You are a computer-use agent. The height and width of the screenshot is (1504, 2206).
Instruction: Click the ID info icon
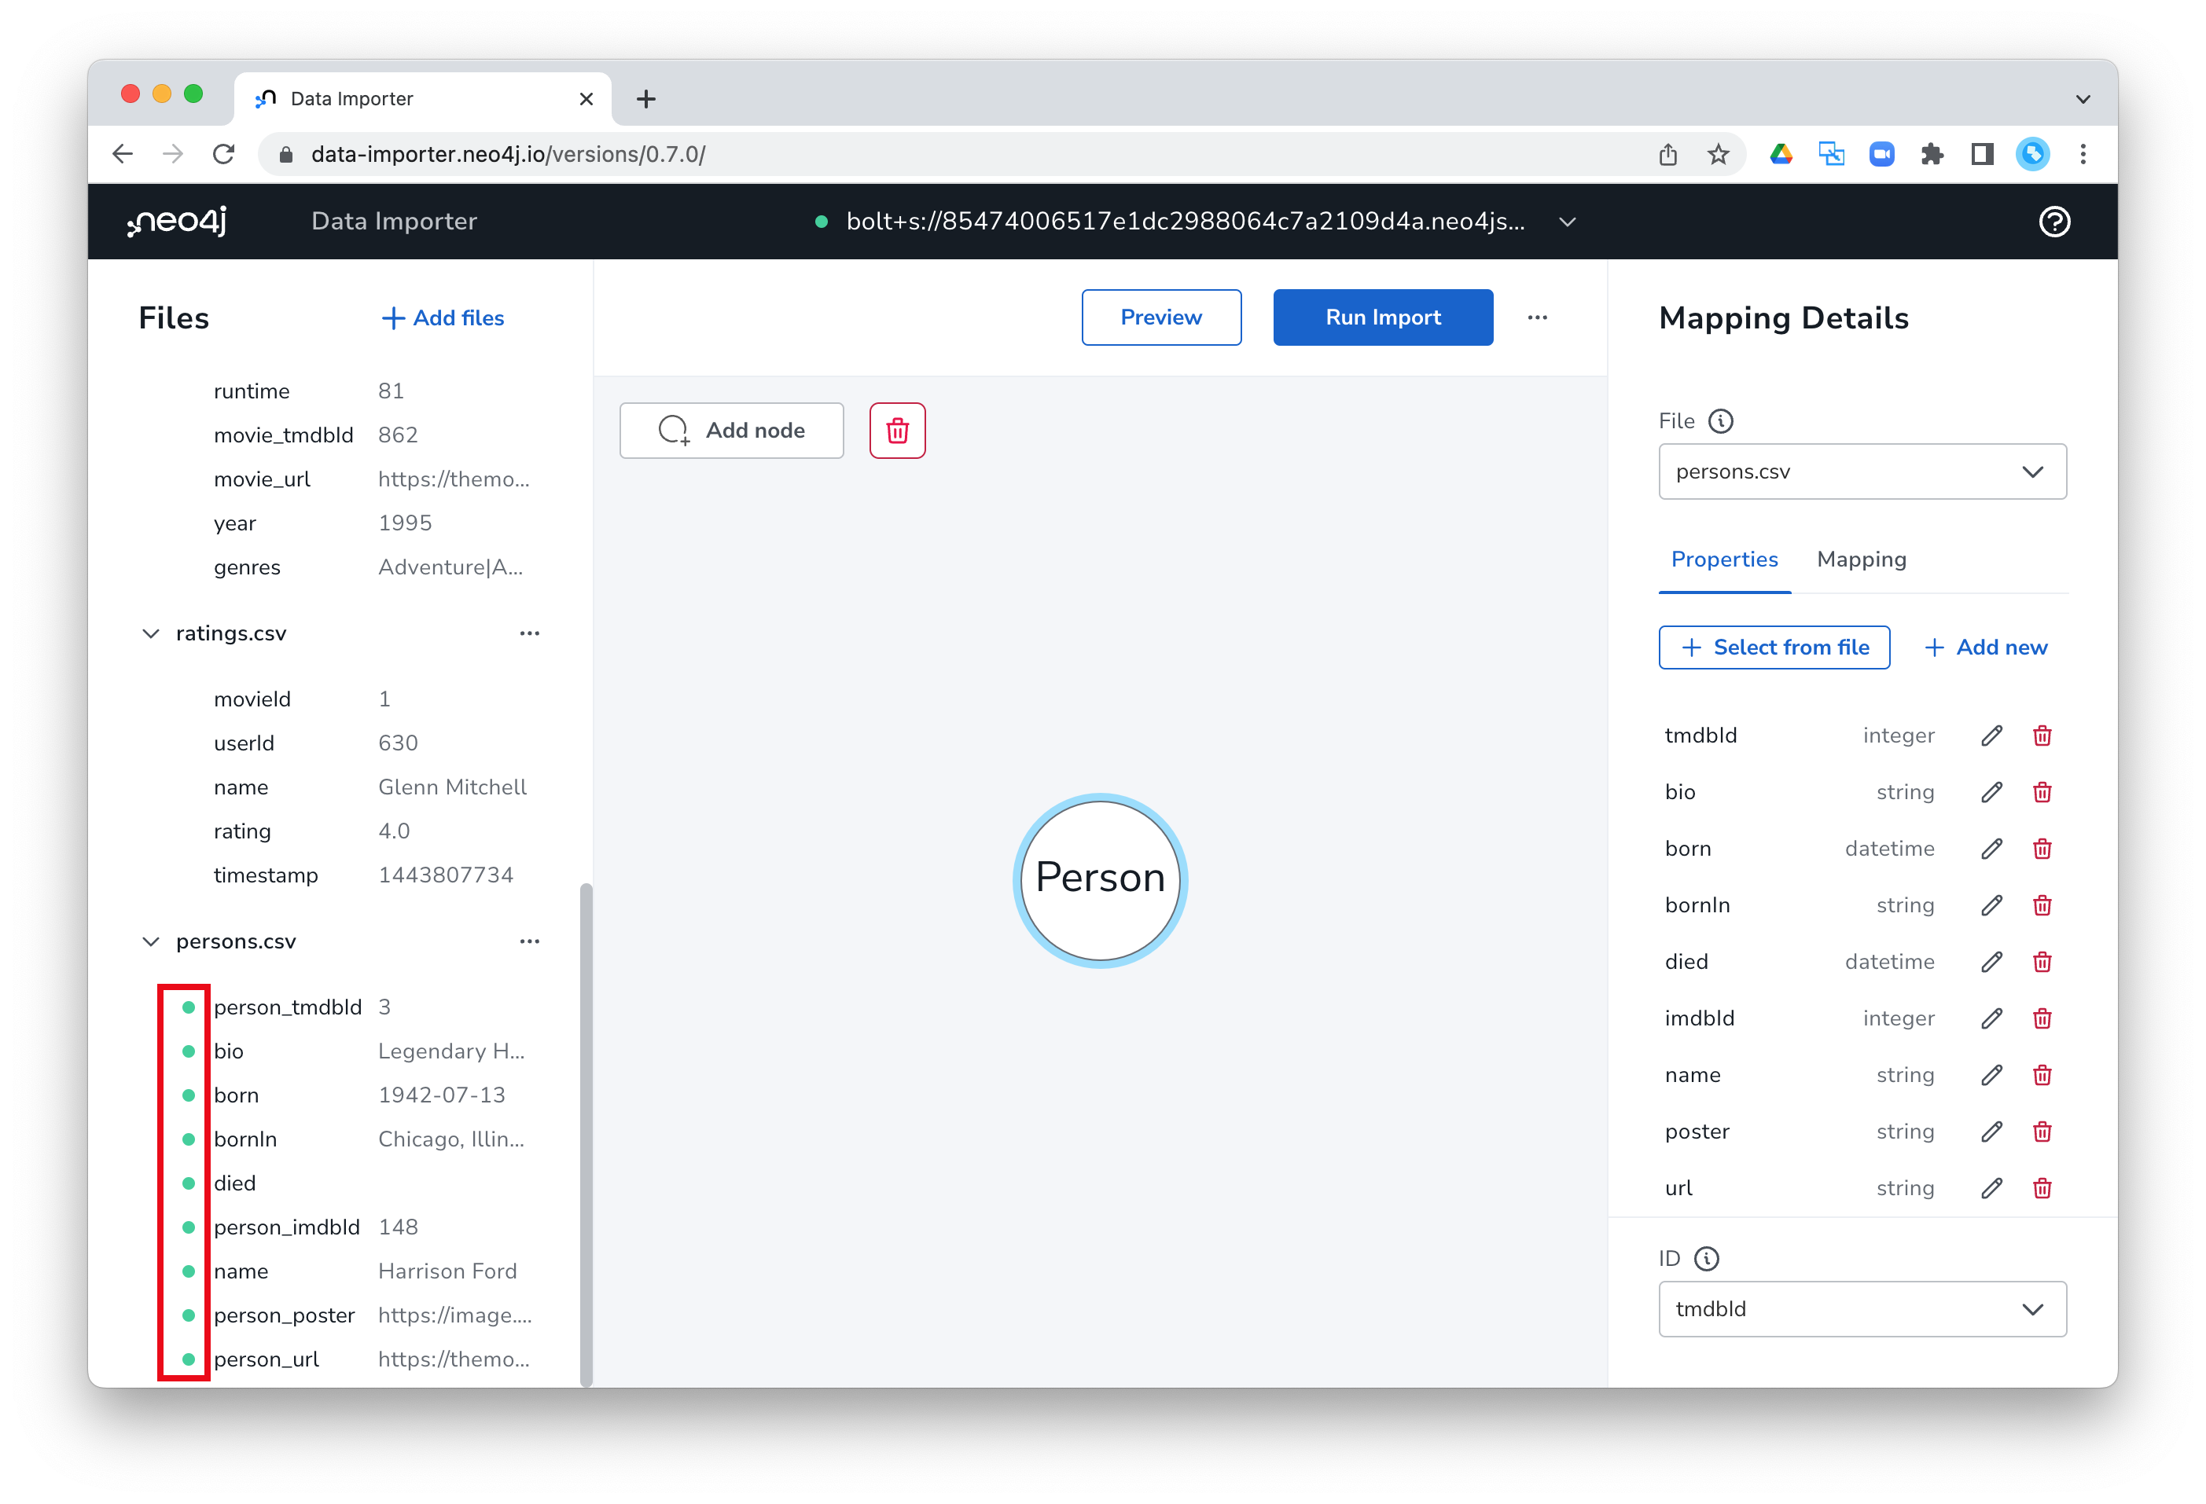pyautogui.click(x=1706, y=1258)
